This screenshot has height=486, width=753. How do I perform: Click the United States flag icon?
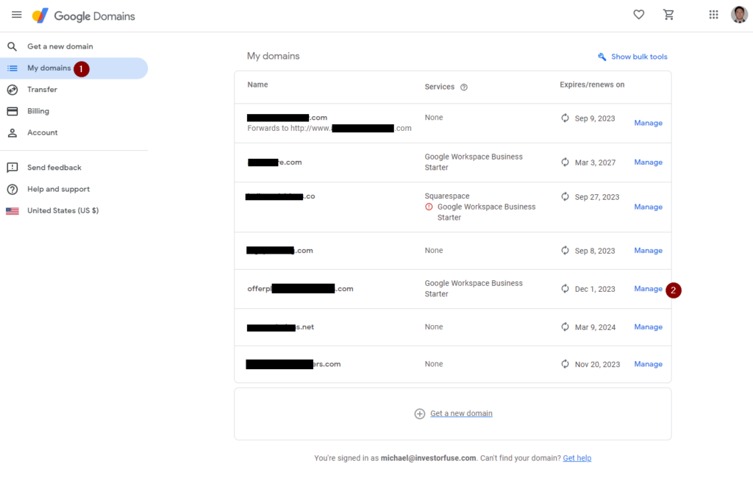click(x=13, y=211)
